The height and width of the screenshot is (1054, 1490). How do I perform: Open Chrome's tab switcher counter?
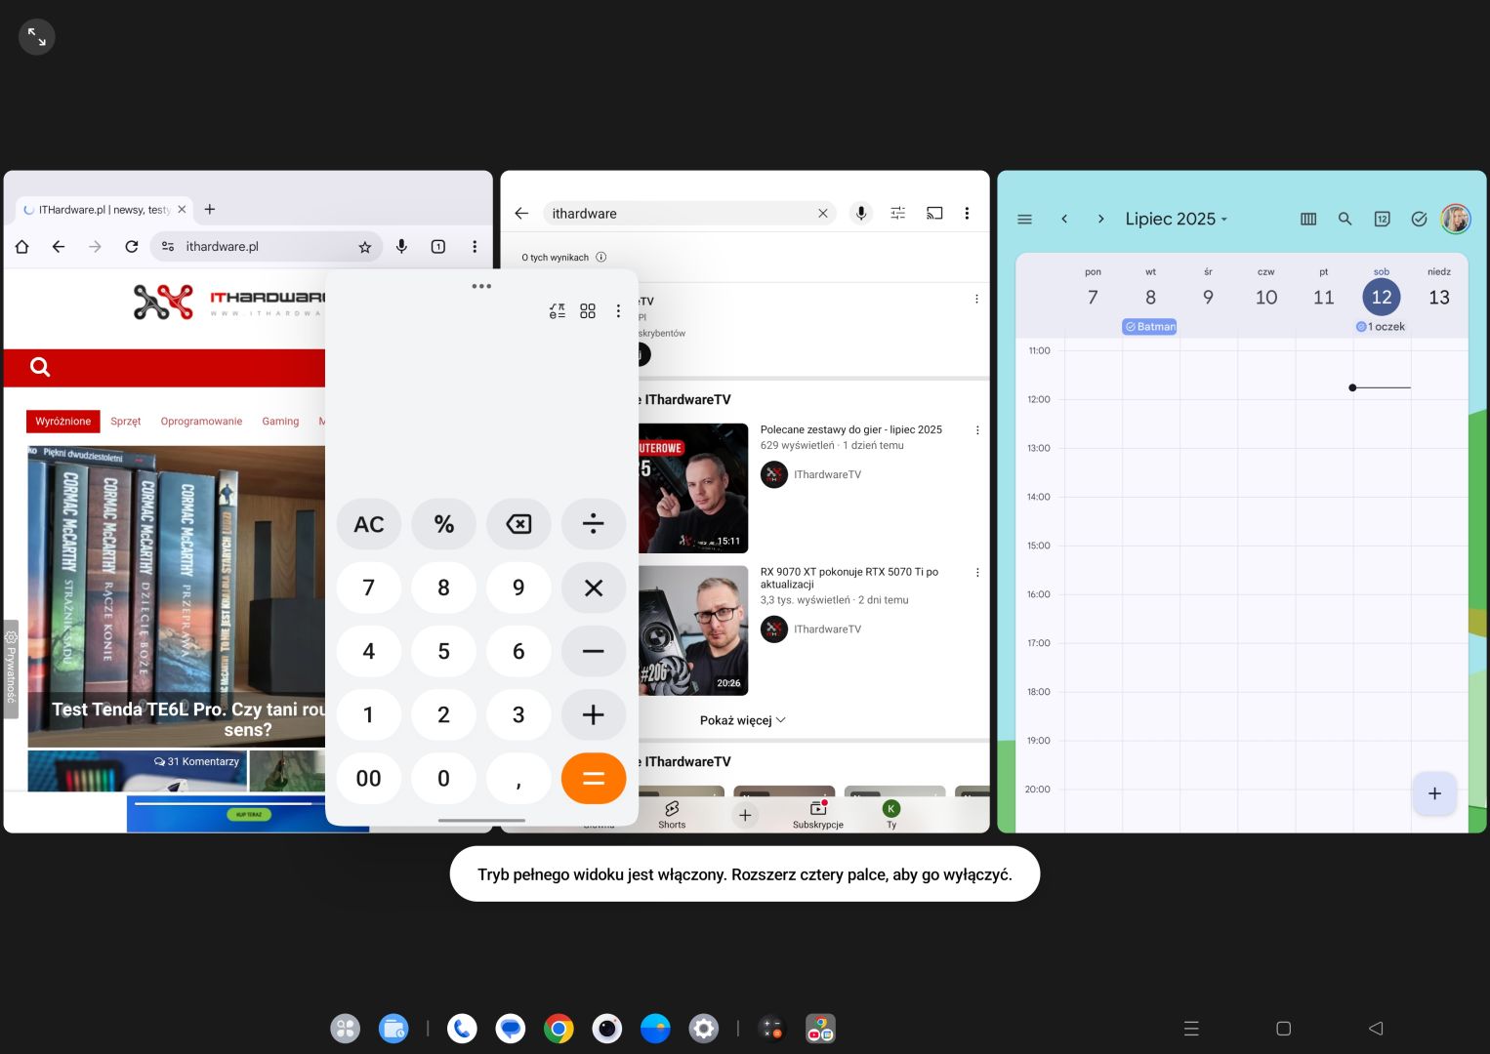point(438,247)
